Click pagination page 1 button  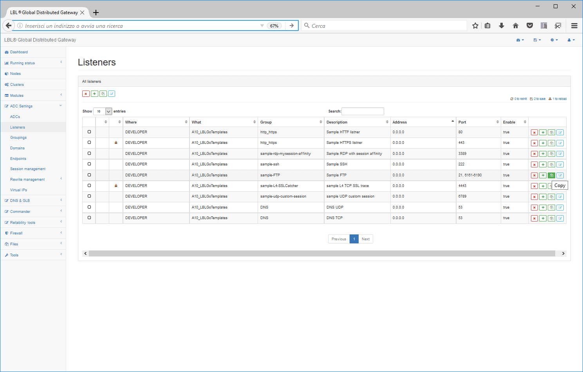tap(354, 239)
